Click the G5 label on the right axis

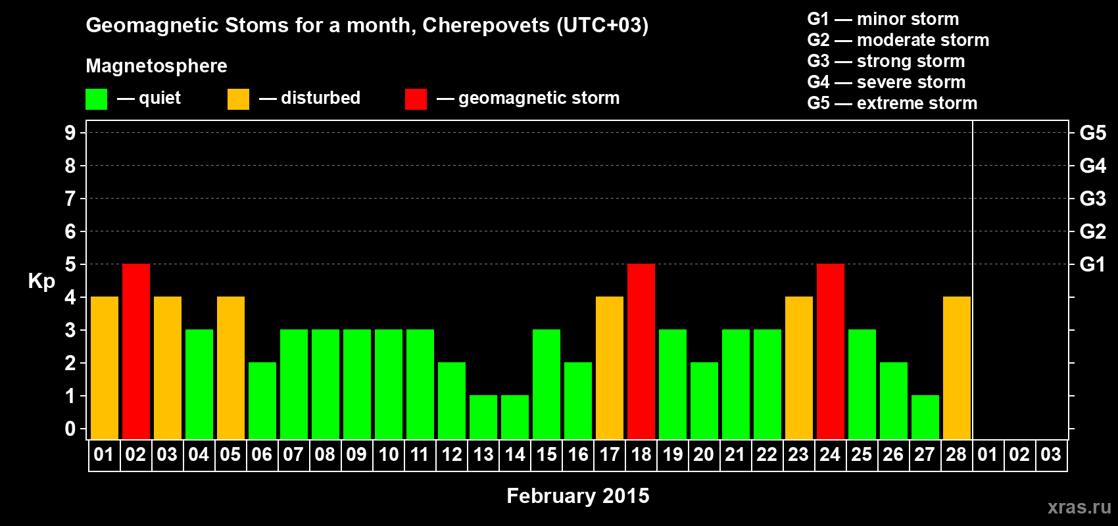tap(1092, 133)
